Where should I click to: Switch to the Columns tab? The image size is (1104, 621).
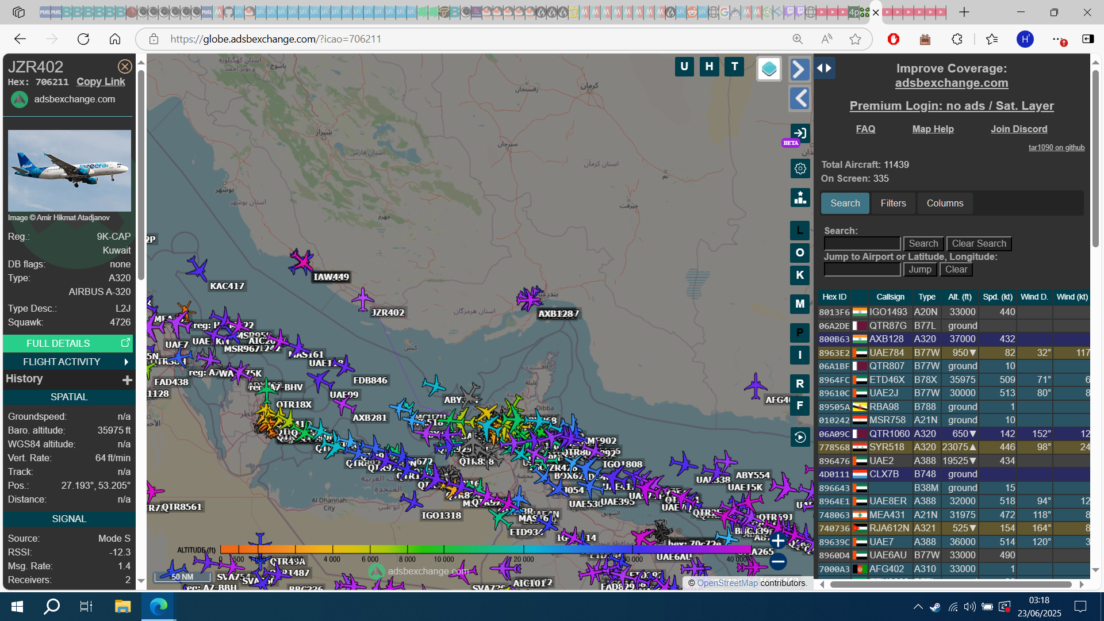pyautogui.click(x=945, y=204)
